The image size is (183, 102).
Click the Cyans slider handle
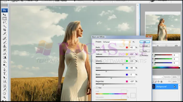106,71
